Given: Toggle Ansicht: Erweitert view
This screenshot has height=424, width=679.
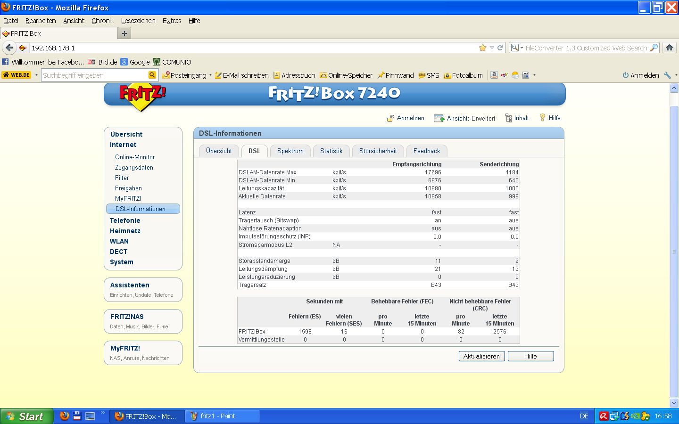Looking at the screenshot, I should [x=464, y=118].
